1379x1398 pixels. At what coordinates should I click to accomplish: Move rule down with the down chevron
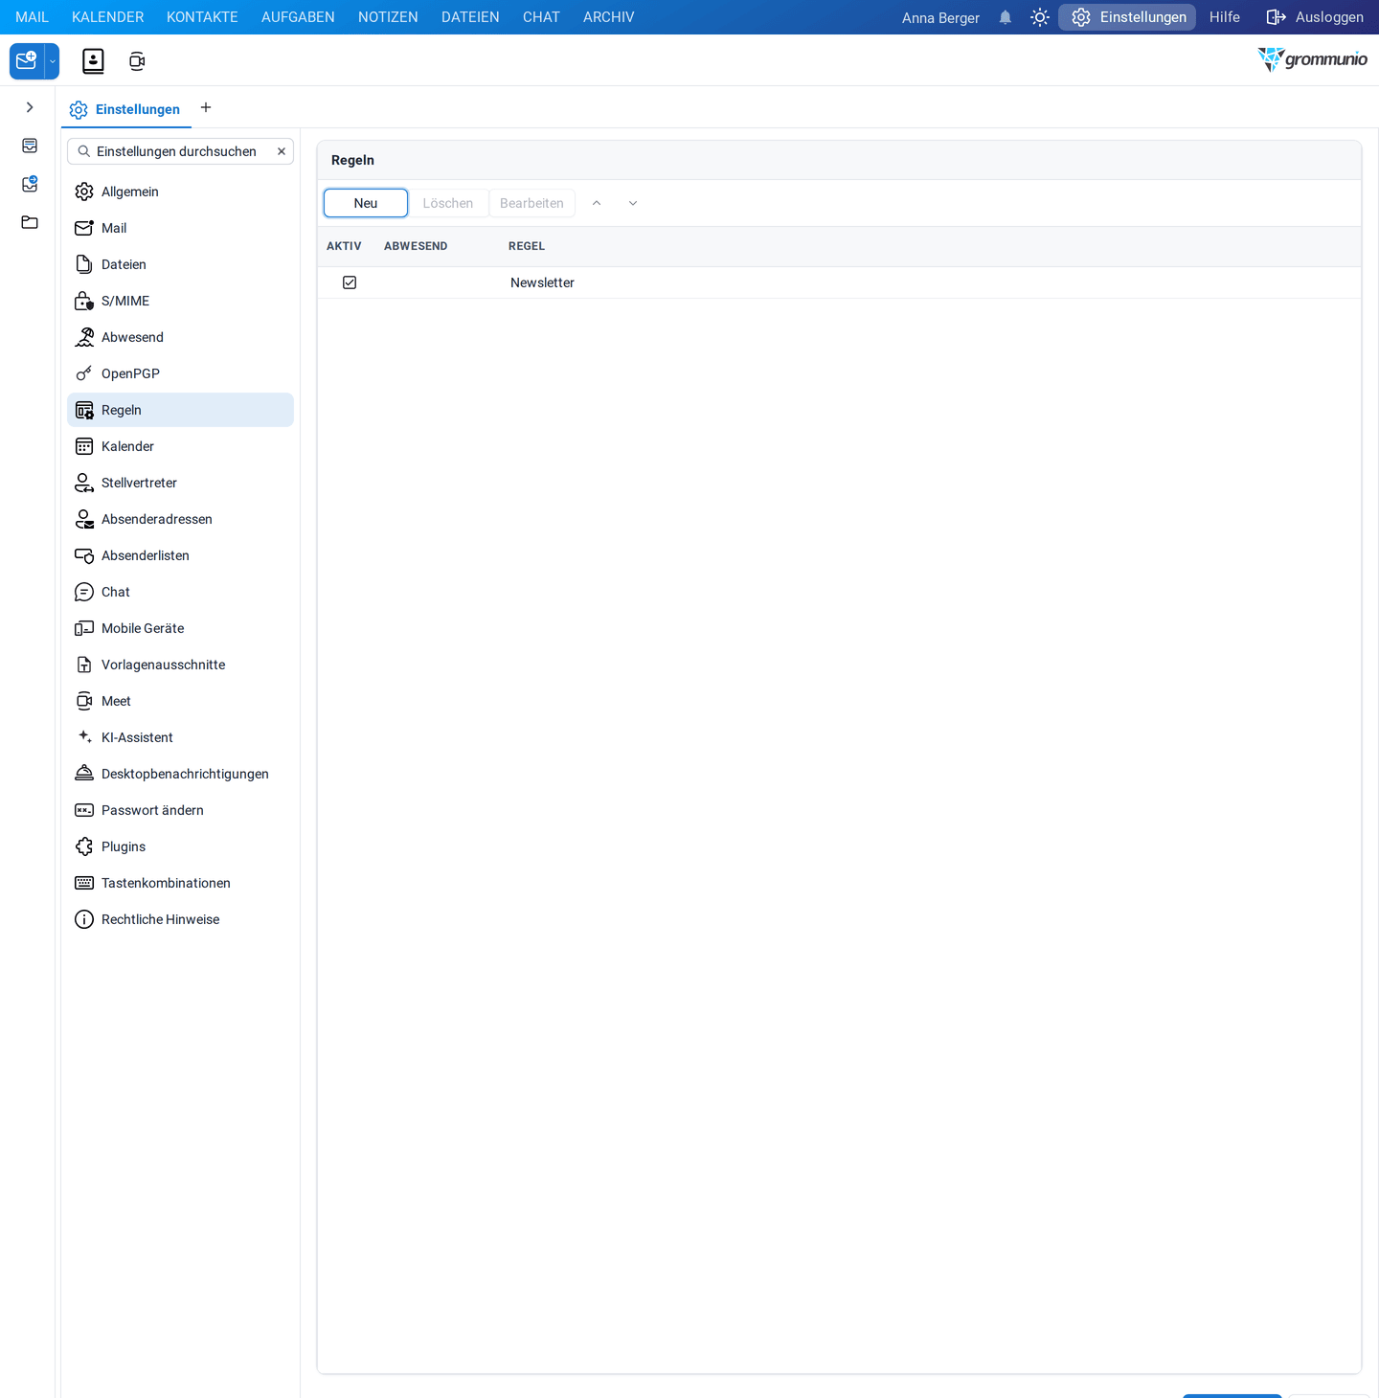tap(633, 203)
